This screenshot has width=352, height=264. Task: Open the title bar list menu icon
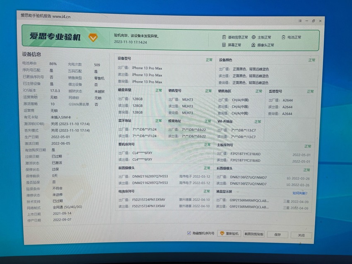pyautogui.click(x=300, y=21)
